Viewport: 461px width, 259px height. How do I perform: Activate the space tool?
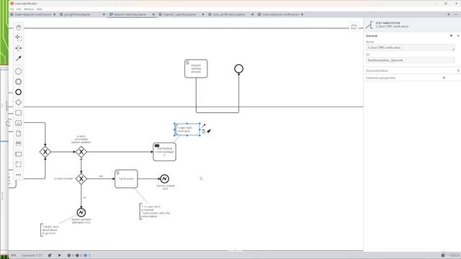point(18,48)
